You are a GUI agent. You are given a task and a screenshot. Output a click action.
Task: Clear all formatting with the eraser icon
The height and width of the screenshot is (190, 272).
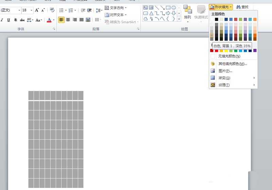[x=52, y=10]
